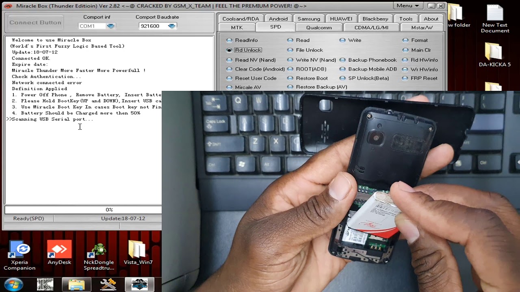This screenshot has height=292, width=520.
Task: Pick the Restore Backup (AV) option
Action: click(x=317, y=87)
